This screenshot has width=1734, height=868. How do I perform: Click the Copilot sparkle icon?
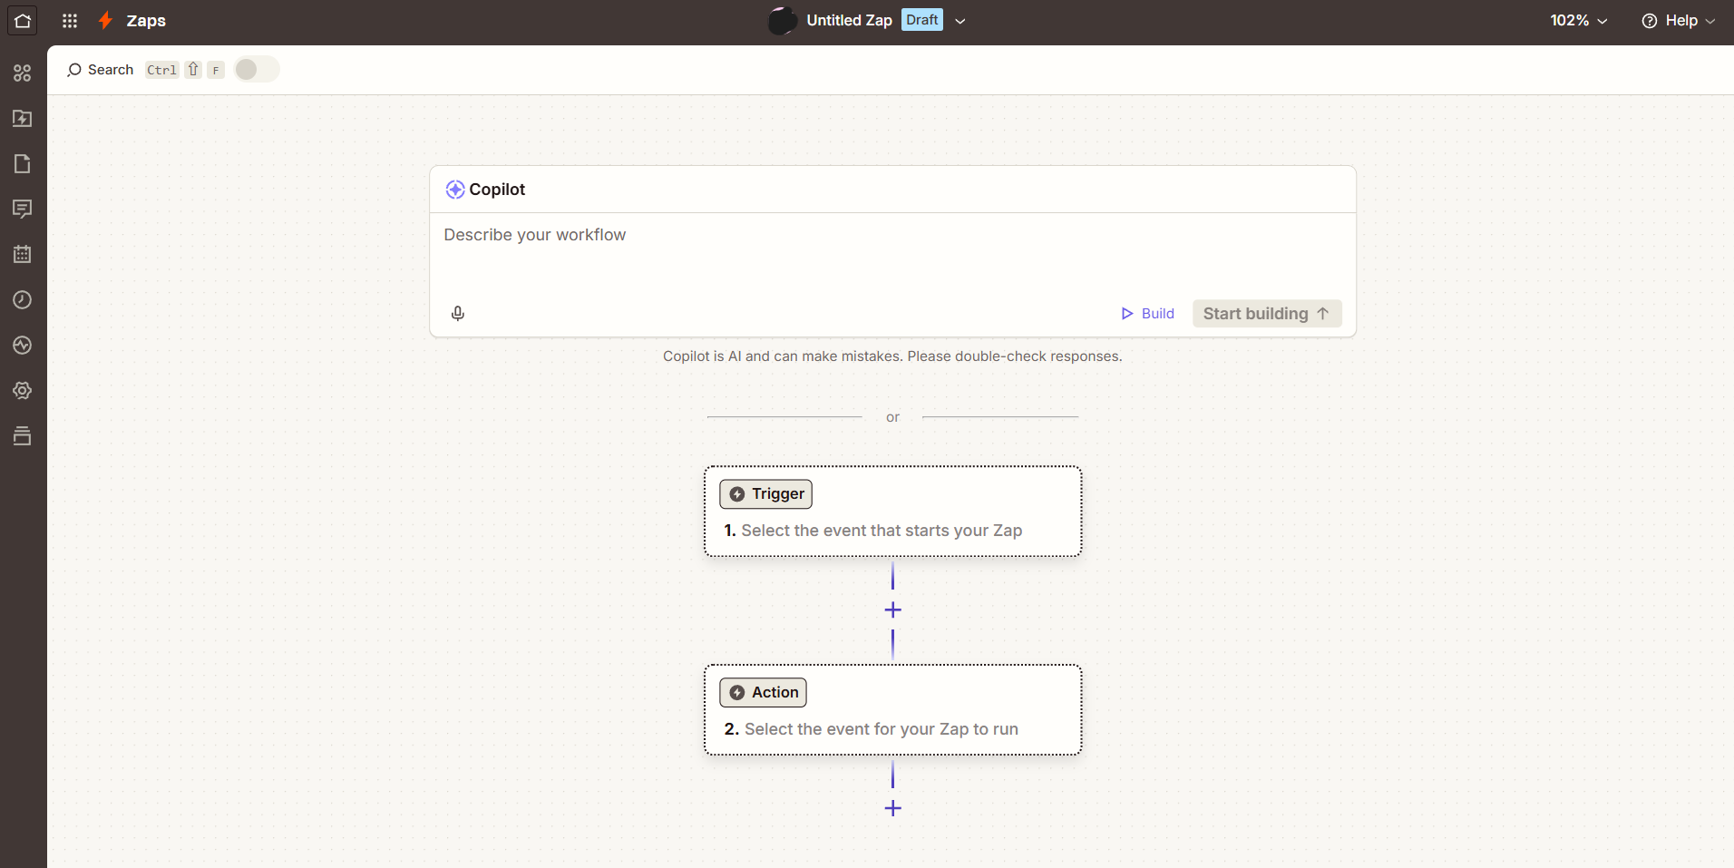[x=455, y=190]
